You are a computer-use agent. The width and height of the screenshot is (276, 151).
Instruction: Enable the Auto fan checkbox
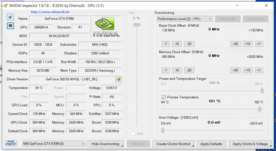(133, 133)
